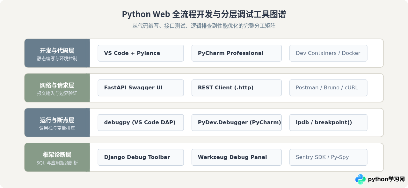Click the 开发与代码层 layer heading
The width and height of the screenshot is (408, 188).
(57, 51)
